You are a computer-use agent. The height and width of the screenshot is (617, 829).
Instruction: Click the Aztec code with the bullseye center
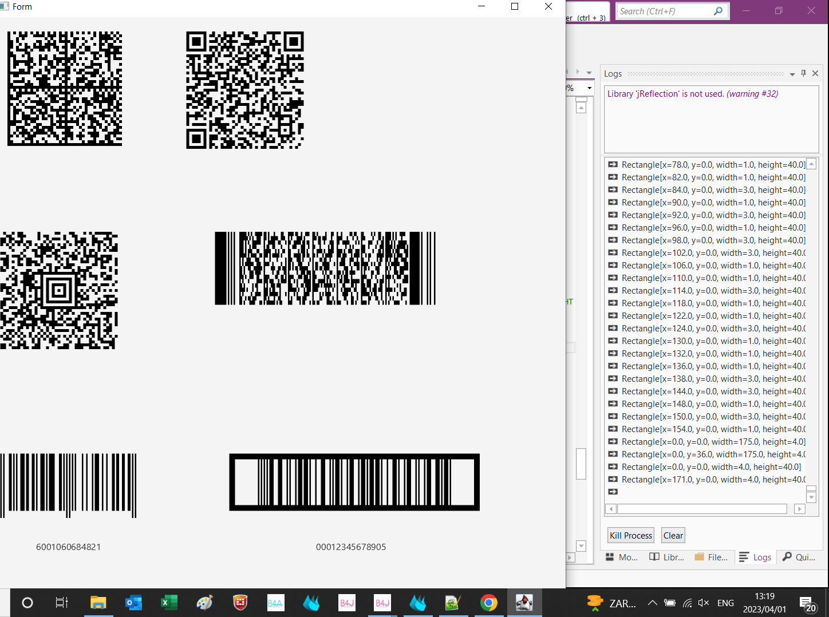(x=59, y=290)
